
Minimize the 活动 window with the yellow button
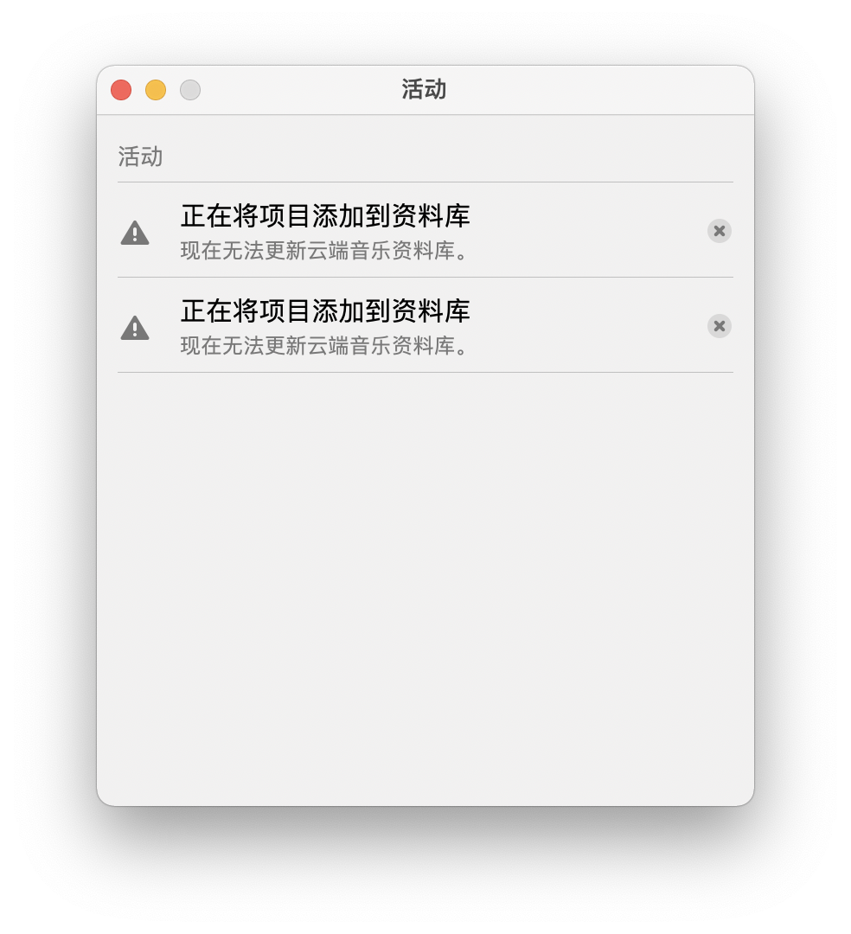tap(156, 90)
